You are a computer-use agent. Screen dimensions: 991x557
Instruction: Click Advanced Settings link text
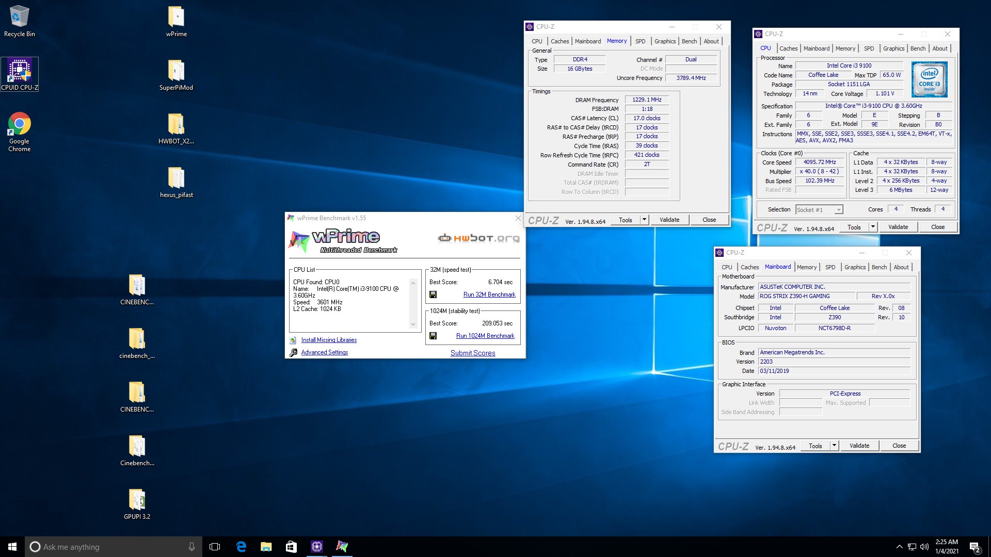(325, 352)
